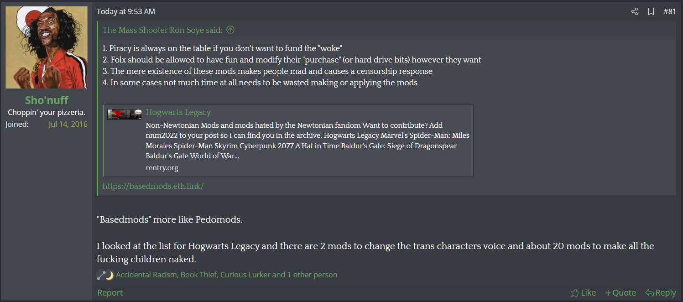Click the rentry.org source text

pos(162,167)
